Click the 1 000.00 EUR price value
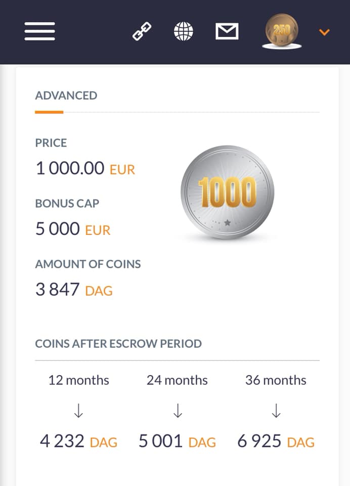This screenshot has width=350, height=486. [x=85, y=168]
